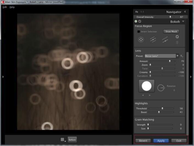Open the Help menu
The height and width of the screenshot is (146, 194).
pos(12,7)
